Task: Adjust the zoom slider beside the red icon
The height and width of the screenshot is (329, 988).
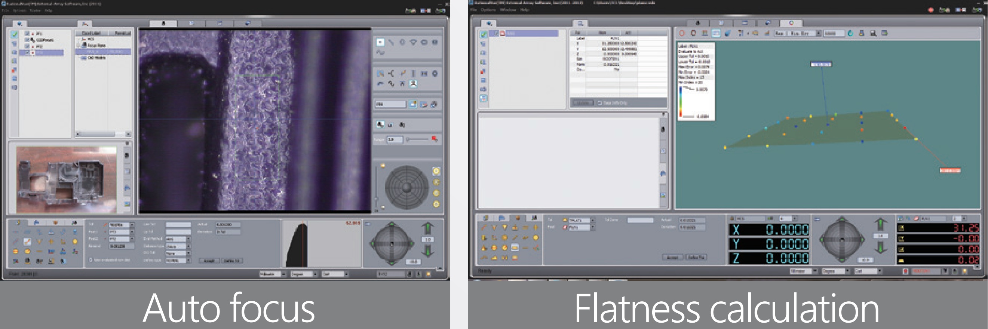Action: [x=417, y=139]
